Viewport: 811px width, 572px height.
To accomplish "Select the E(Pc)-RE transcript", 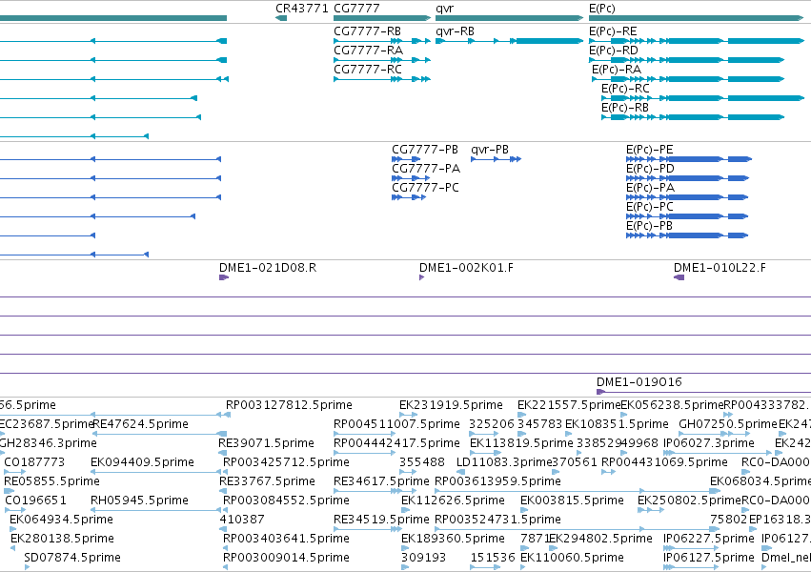I will [x=697, y=41].
